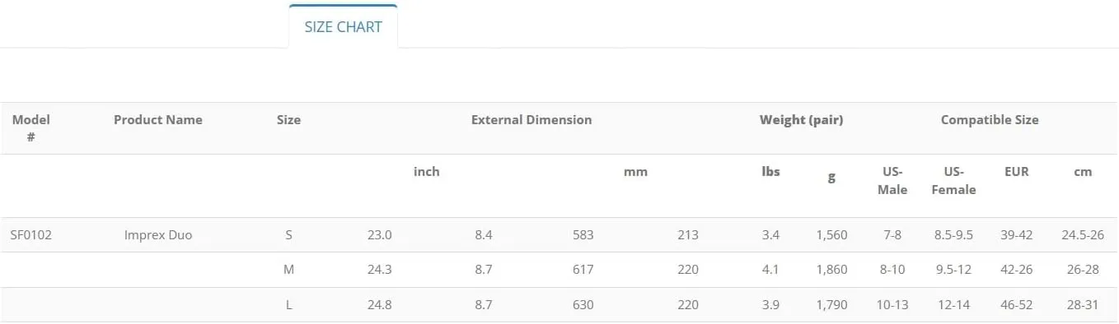Click the External Dimension header
Screen dimensions: 1119x324
pos(531,119)
